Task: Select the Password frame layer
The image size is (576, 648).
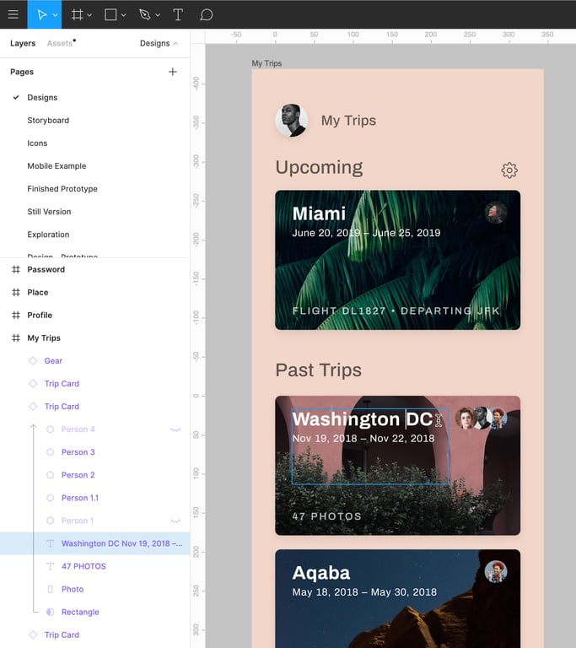Action: (x=46, y=270)
